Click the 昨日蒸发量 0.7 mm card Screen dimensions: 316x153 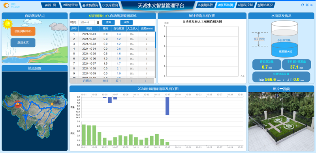[x=267, y=65]
